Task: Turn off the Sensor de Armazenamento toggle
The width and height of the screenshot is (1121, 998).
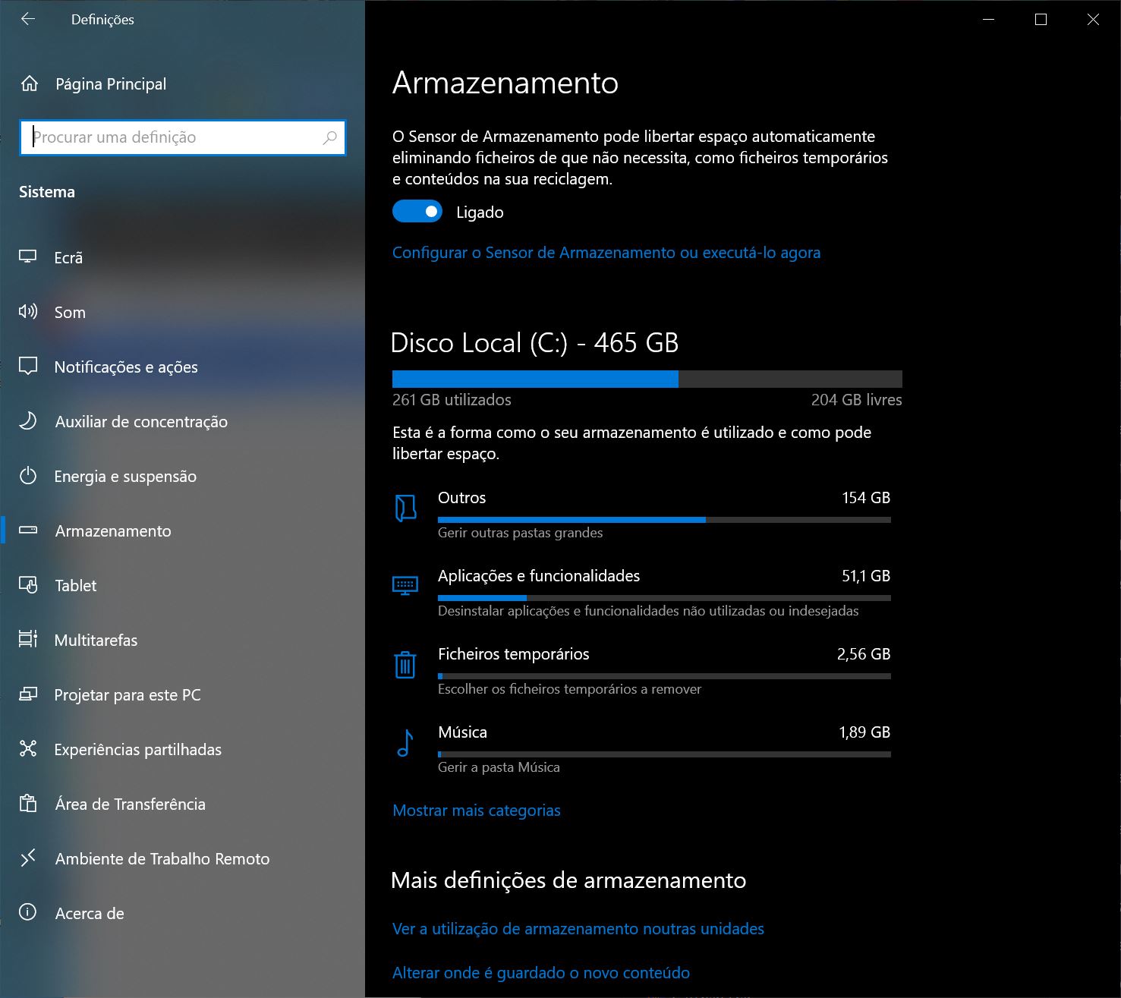Action: 417,212
